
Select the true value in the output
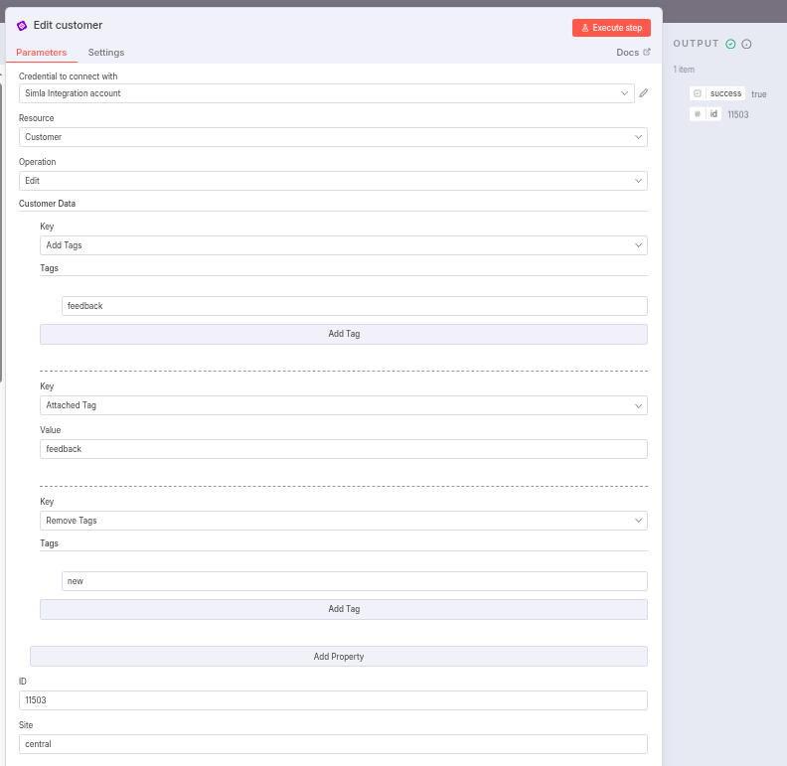(758, 94)
